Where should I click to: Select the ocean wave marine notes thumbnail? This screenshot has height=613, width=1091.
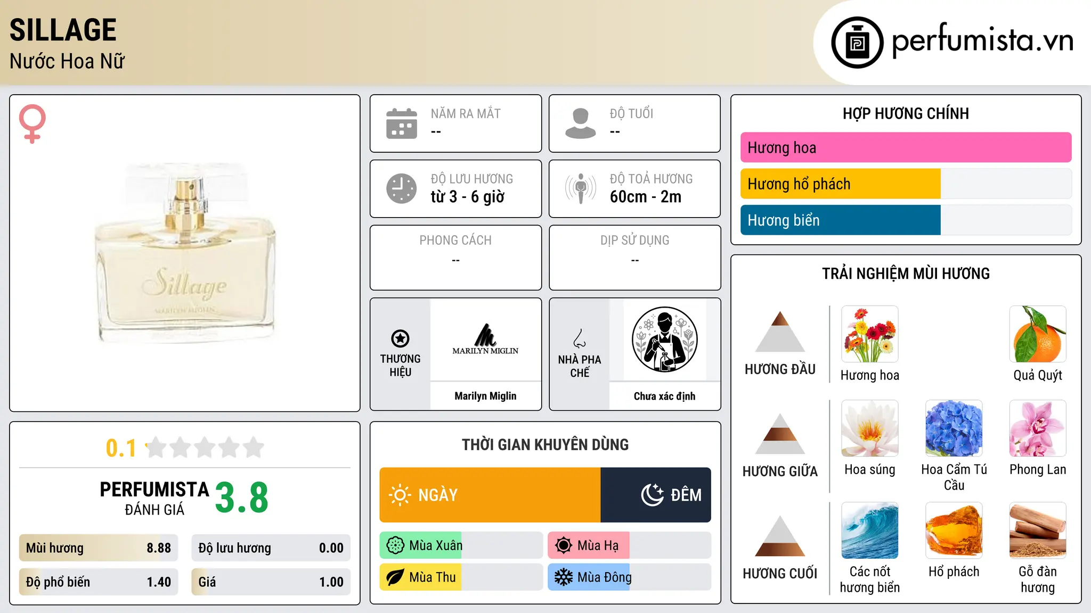coord(870,531)
